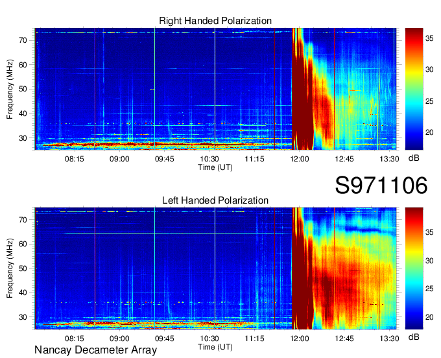This screenshot has width=441, height=358.
Task: Click the 20 value on right-handed colorbar scale
Action: point(429,132)
